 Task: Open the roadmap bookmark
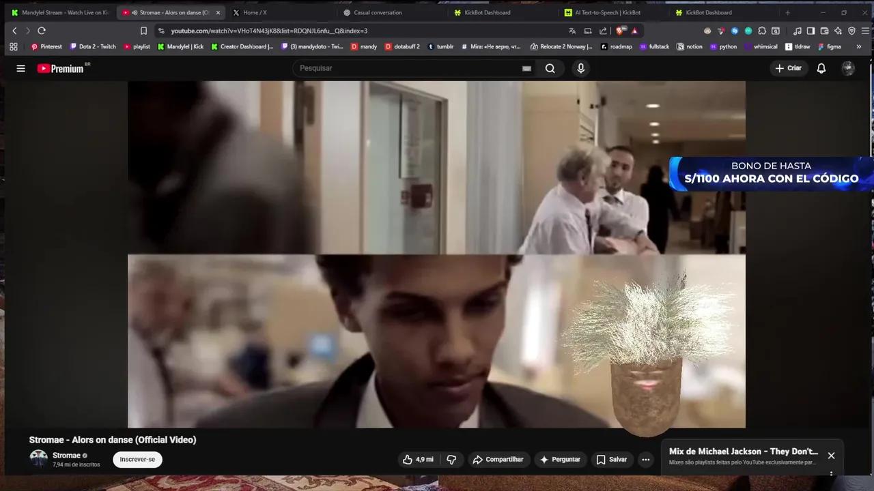click(x=617, y=46)
